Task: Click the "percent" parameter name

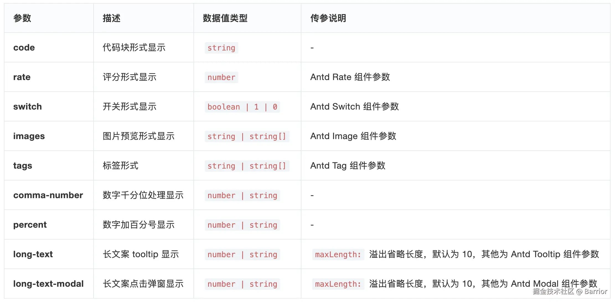Action: [30, 225]
